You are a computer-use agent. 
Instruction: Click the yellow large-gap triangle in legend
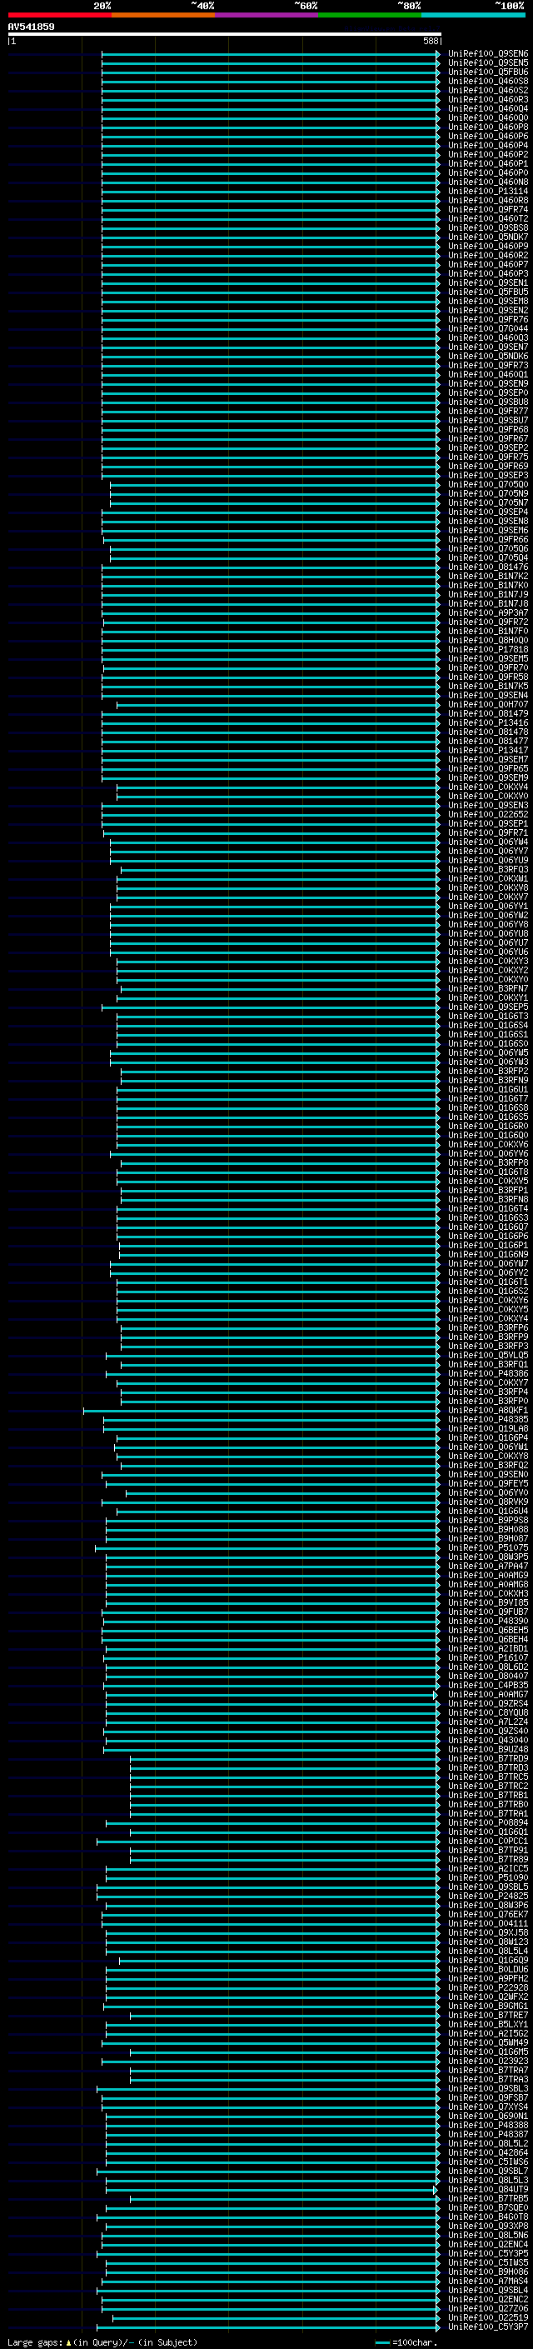(68, 2342)
